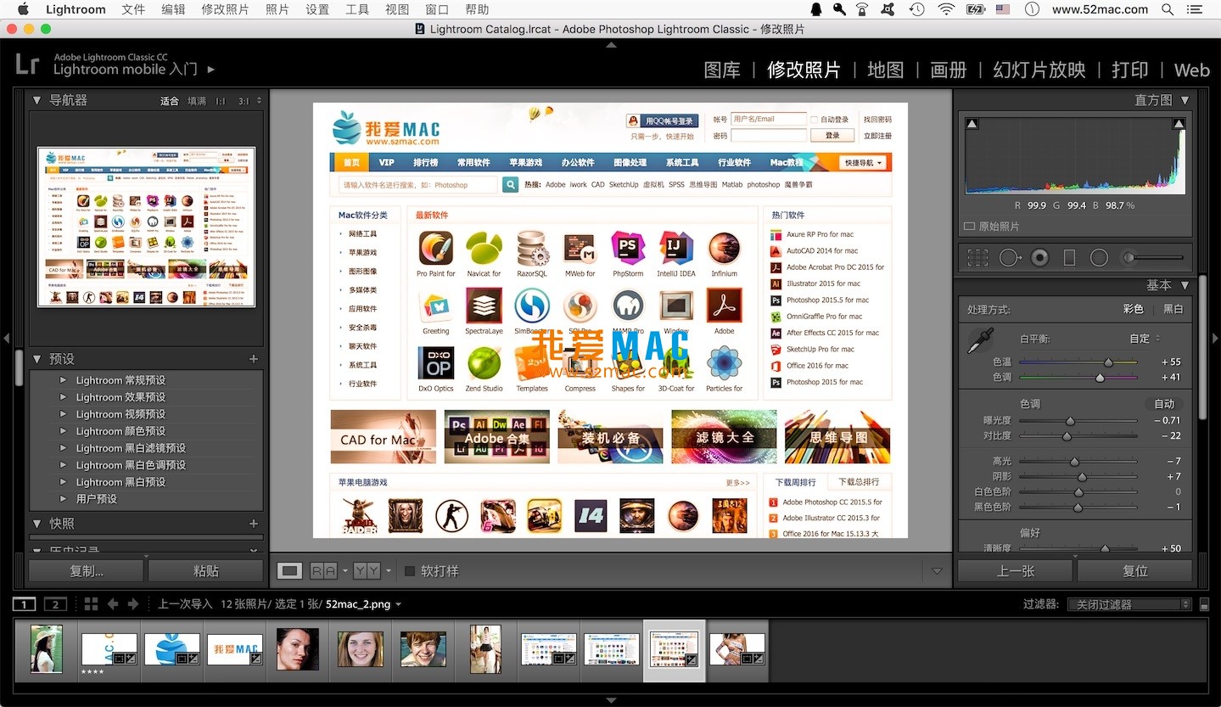Set navigator zoom to 1:1
Image resolution: width=1221 pixels, height=707 pixels.
pos(221,101)
